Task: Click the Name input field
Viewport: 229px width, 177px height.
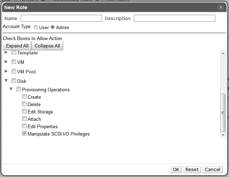Action: pos(61,18)
